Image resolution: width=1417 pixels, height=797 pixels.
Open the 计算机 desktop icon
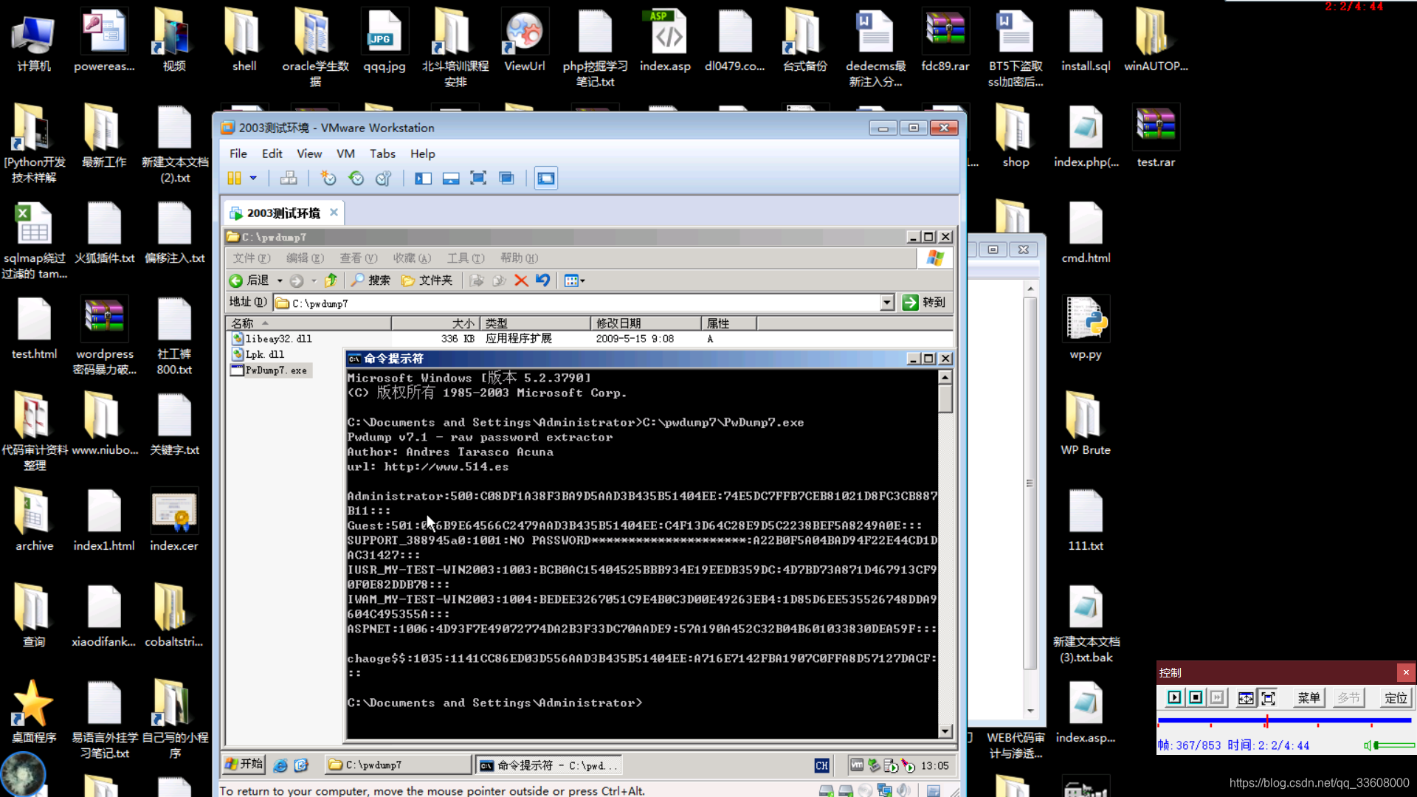[x=34, y=41]
